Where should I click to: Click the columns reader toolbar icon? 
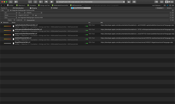click(x=134, y=2)
